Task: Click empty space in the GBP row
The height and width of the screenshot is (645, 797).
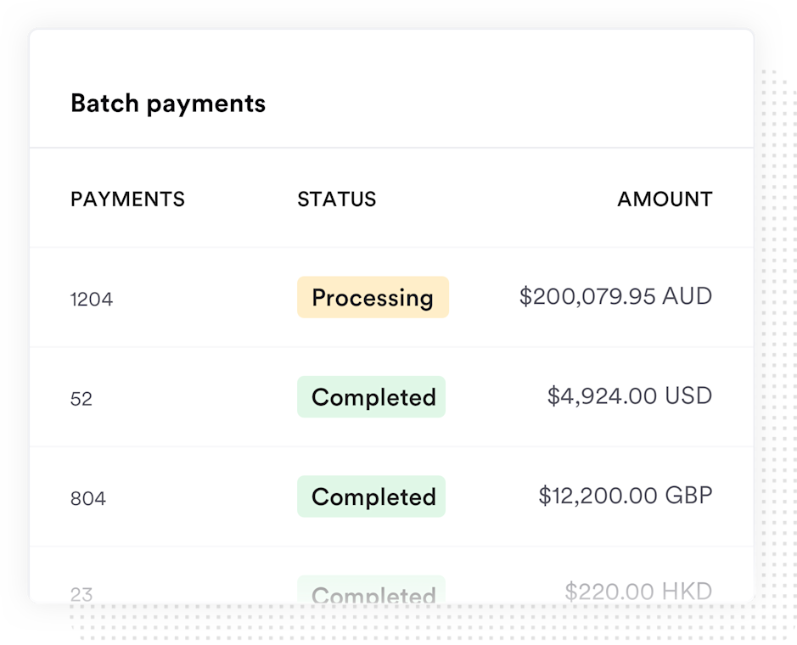Action: (204, 496)
